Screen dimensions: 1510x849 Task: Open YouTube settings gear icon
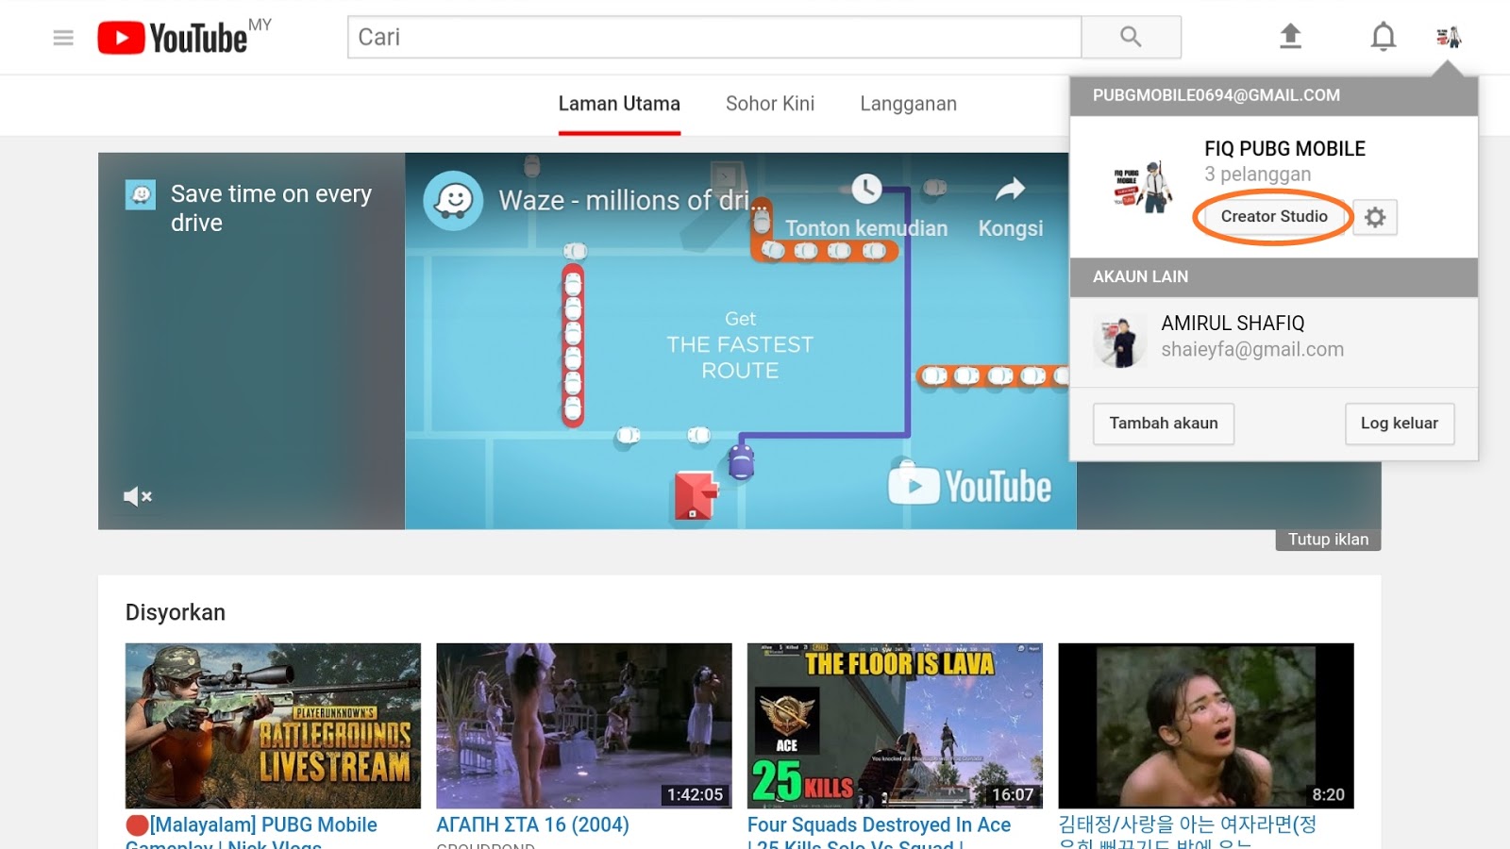(1375, 217)
